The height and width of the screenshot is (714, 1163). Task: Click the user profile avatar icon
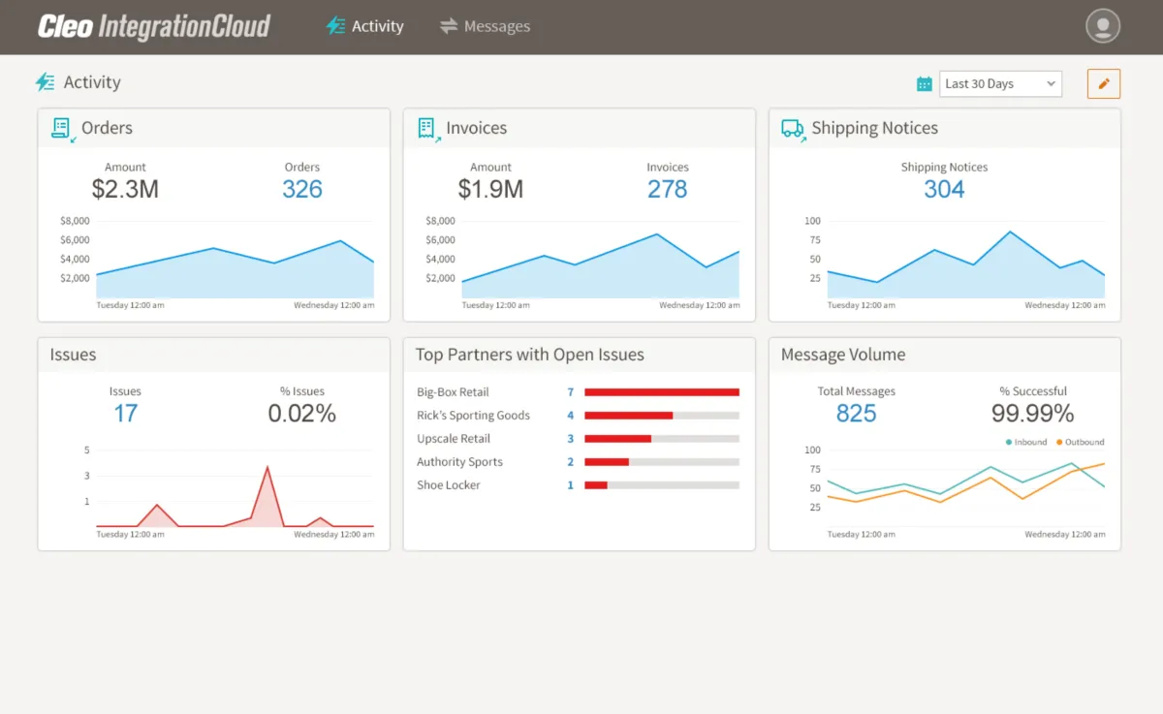click(1103, 26)
